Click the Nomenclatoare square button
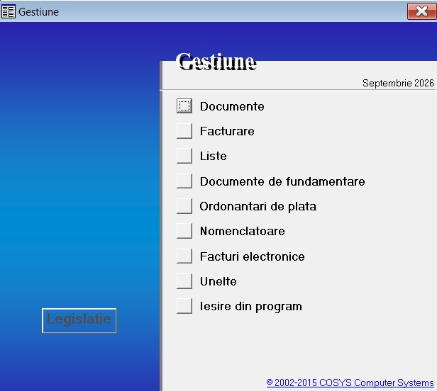Viewport: 437px width, 391px height. [x=184, y=231]
